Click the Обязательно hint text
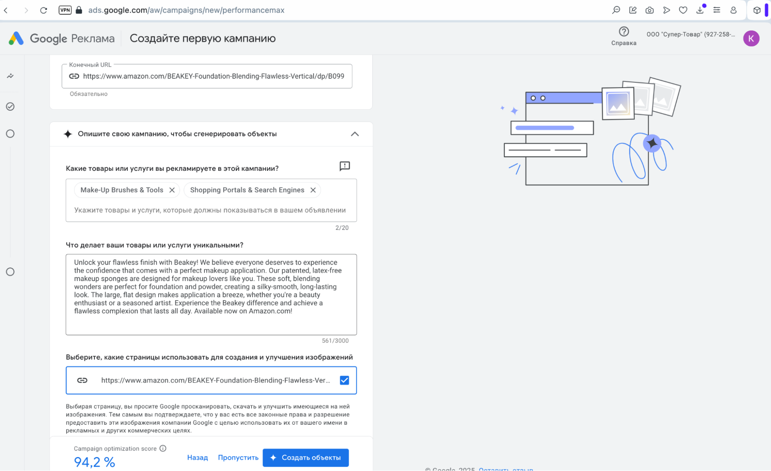This screenshot has height=471, width=771. point(89,94)
